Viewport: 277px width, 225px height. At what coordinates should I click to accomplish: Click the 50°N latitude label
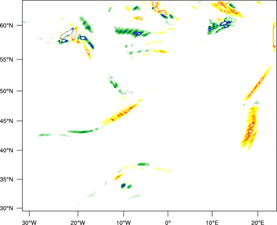coord(6,91)
